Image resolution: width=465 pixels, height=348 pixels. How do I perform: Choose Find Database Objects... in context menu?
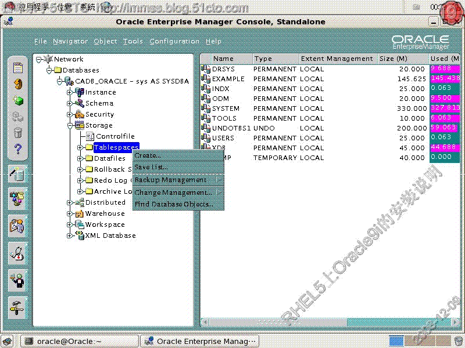tap(178, 204)
